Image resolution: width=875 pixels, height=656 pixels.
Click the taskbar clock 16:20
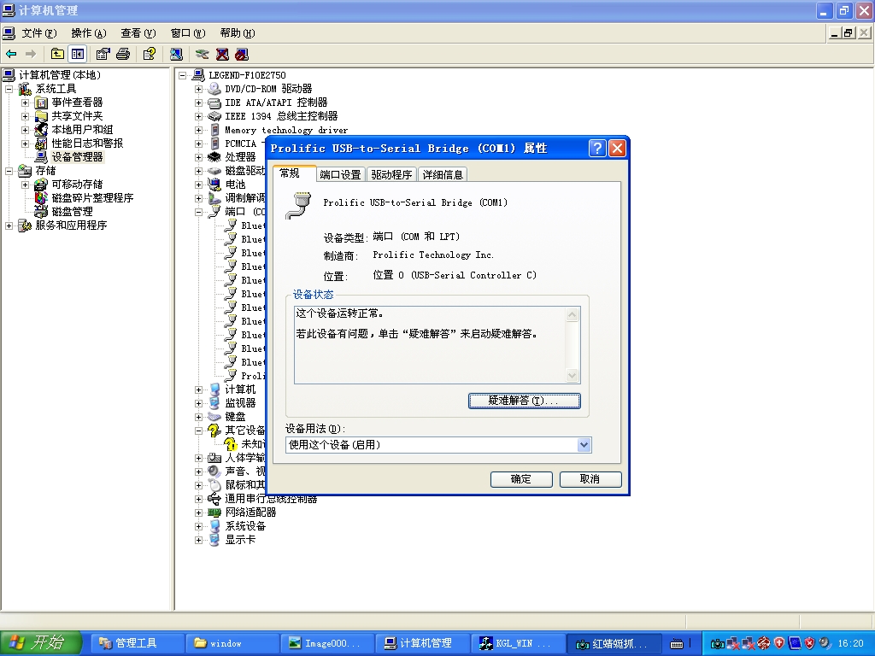click(x=850, y=644)
